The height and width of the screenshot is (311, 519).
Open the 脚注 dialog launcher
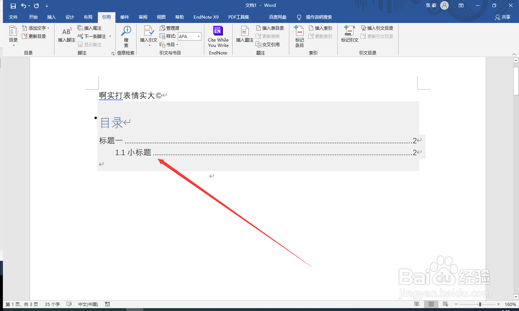click(x=113, y=53)
